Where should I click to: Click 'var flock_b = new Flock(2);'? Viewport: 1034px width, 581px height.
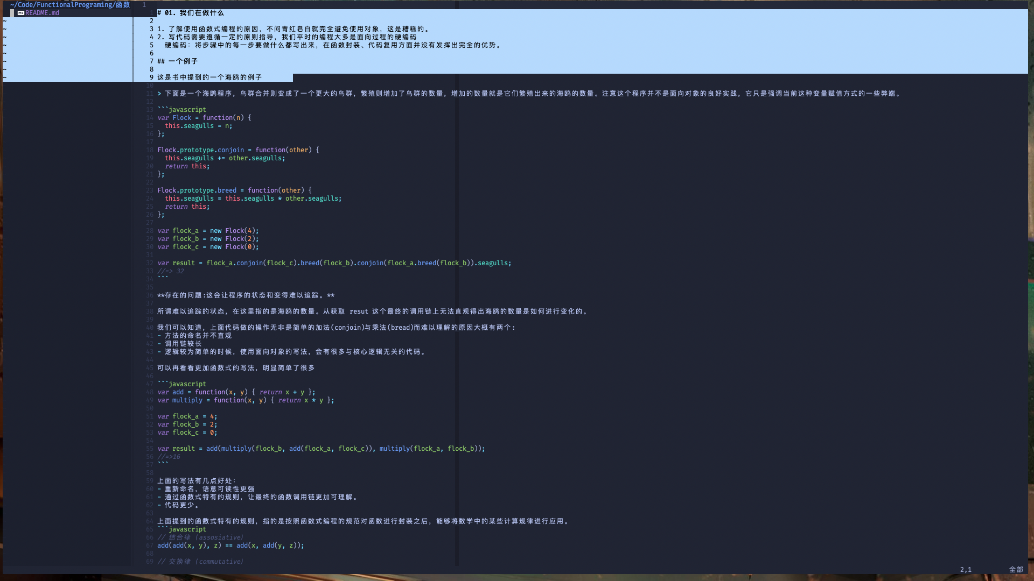[208, 239]
